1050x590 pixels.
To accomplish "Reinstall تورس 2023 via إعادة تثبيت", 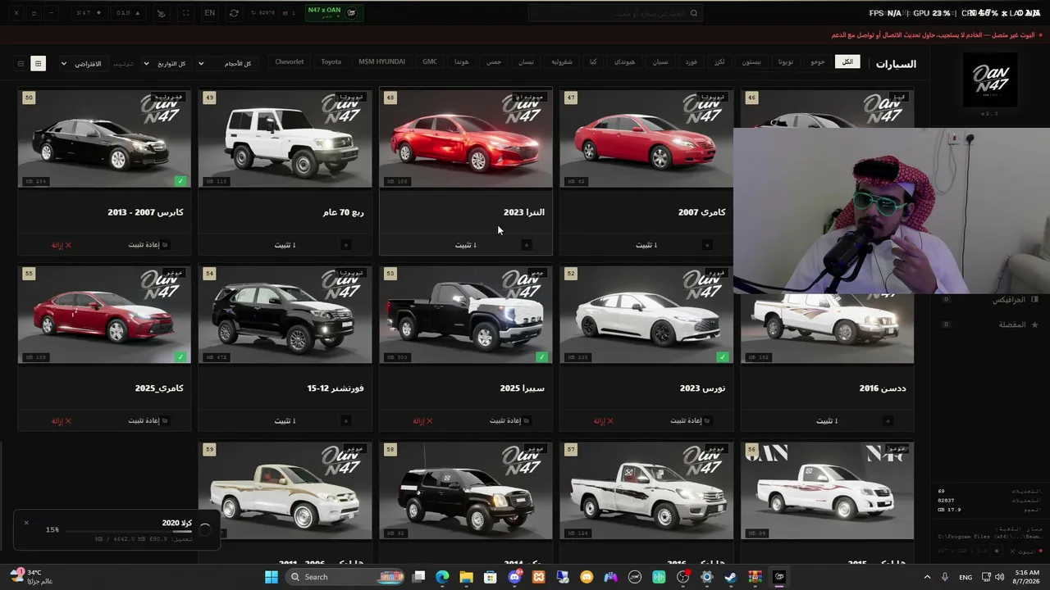I will pos(690,421).
